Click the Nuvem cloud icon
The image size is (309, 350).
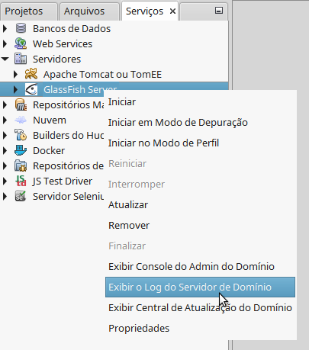(x=21, y=120)
